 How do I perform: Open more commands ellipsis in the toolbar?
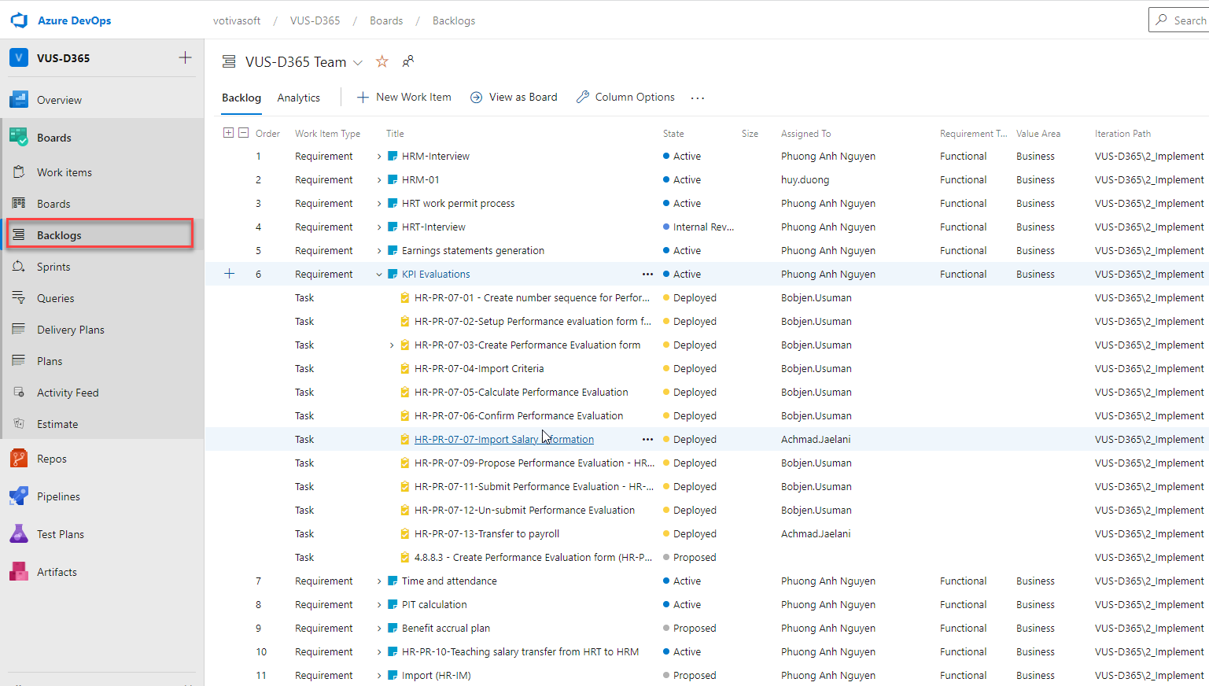[x=698, y=98]
